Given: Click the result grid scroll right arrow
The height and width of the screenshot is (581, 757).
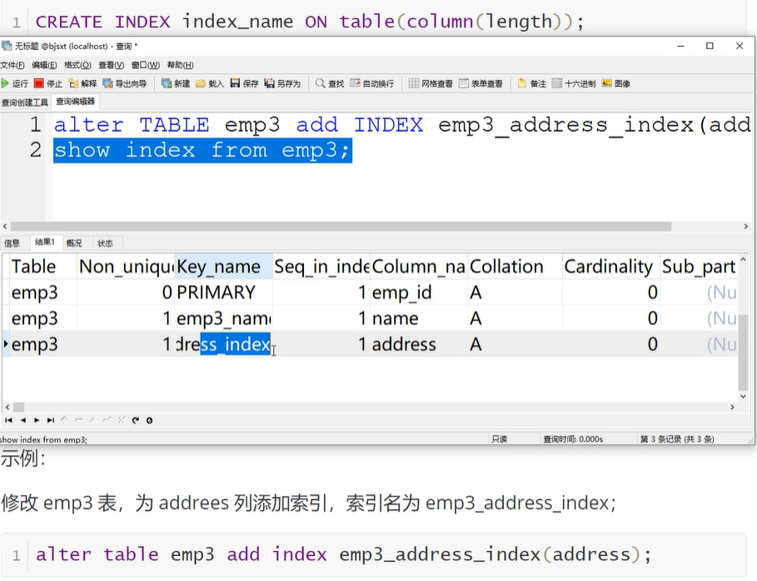Looking at the screenshot, I should [x=732, y=408].
